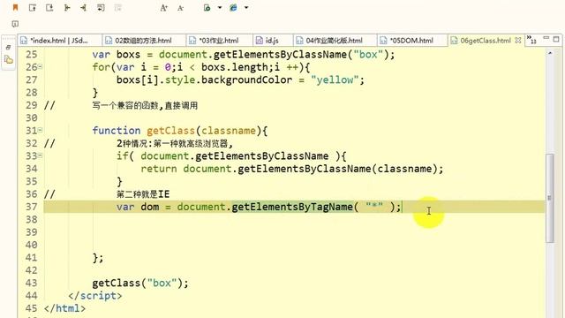Close the 06getClass.html tab
This screenshot has height=318, width=565.
click(518, 41)
